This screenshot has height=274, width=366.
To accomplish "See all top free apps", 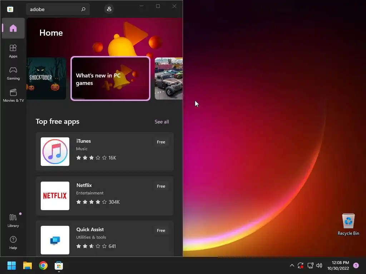I will click(162, 122).
